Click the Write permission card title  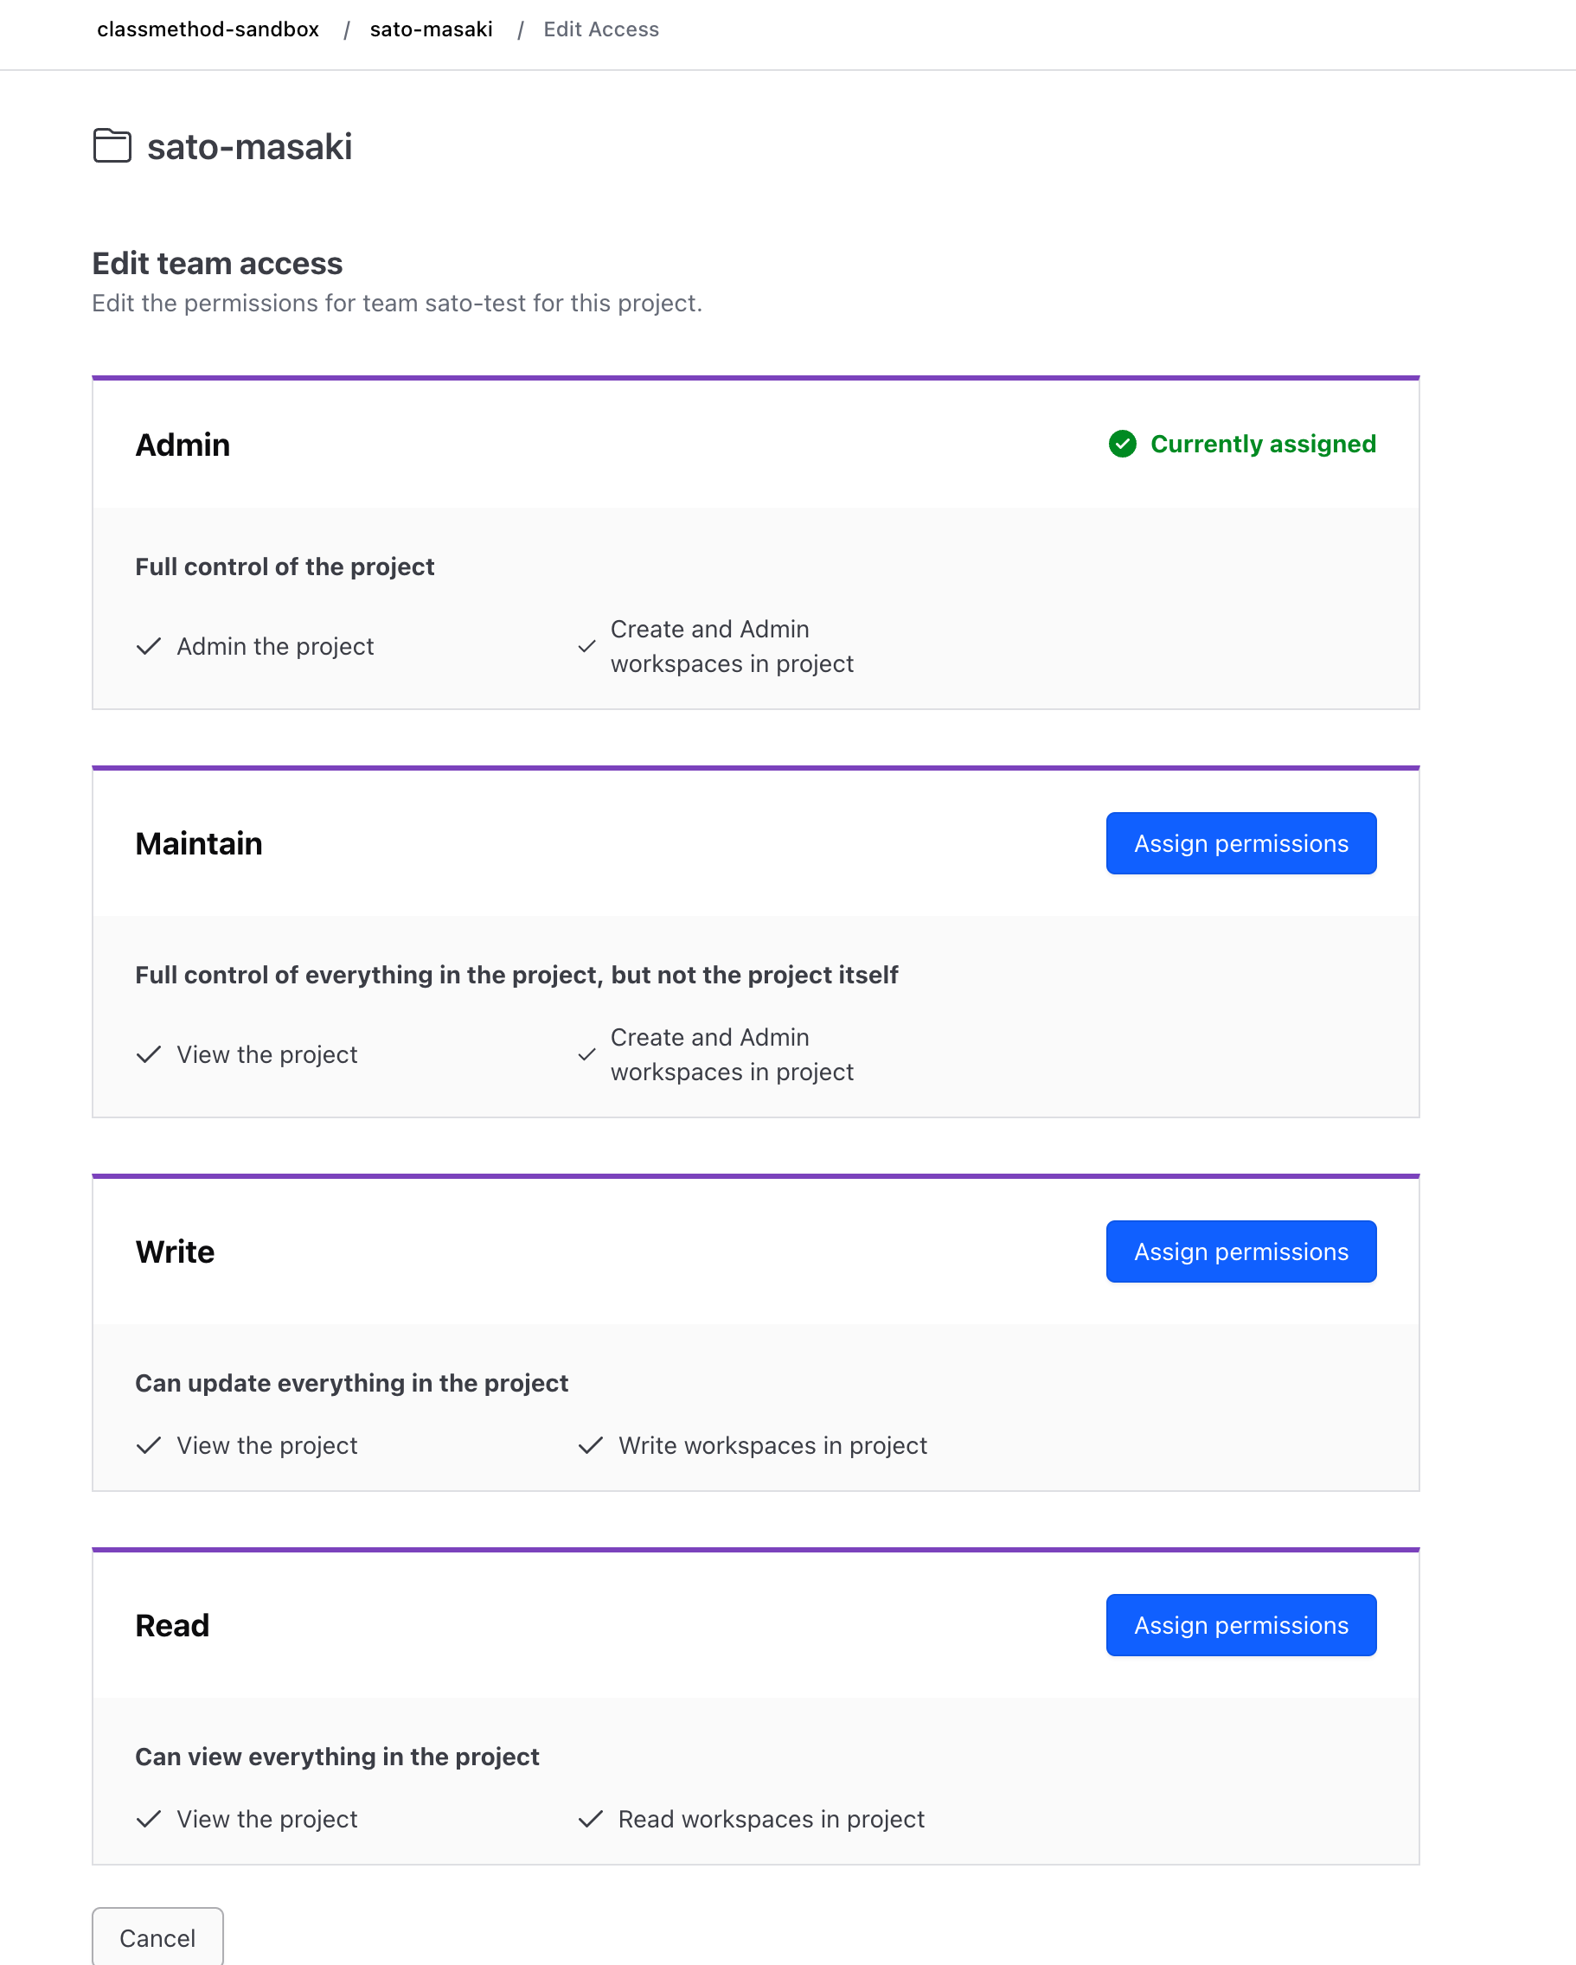point(175,1252)
